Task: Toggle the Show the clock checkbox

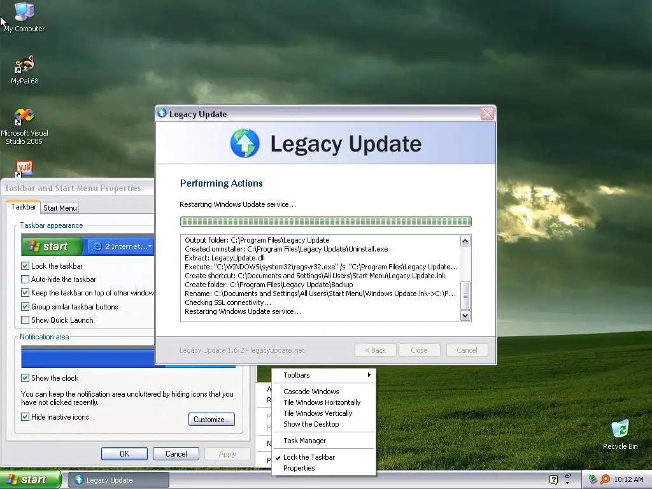Action: coord(25,378)
